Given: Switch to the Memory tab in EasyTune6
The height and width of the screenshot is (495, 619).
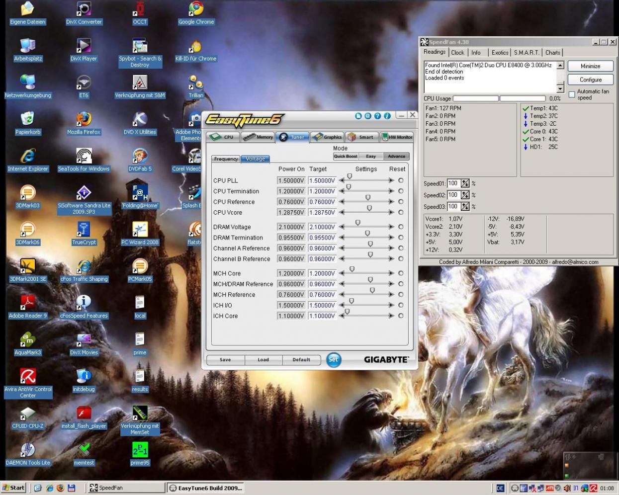Looking at the screenshot, I should 258,137.
